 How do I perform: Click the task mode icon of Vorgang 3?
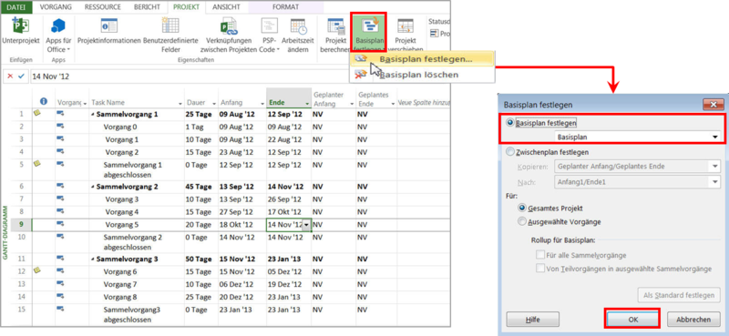click(x=60, y=199)
